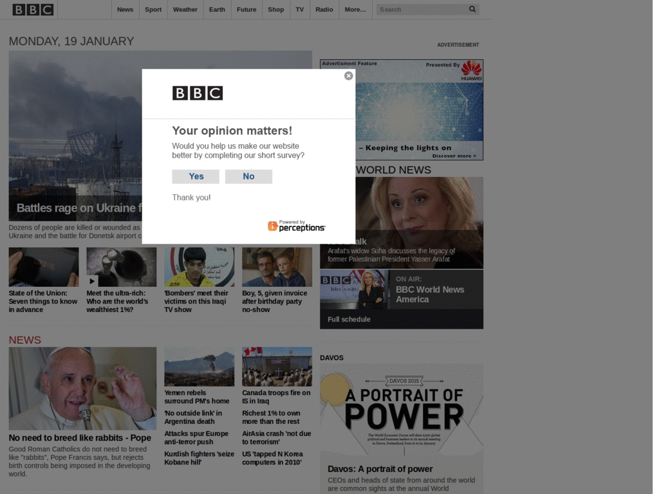Open the Weather menu item
Viewport: 659px width, 494px height.
click(185, 9)
